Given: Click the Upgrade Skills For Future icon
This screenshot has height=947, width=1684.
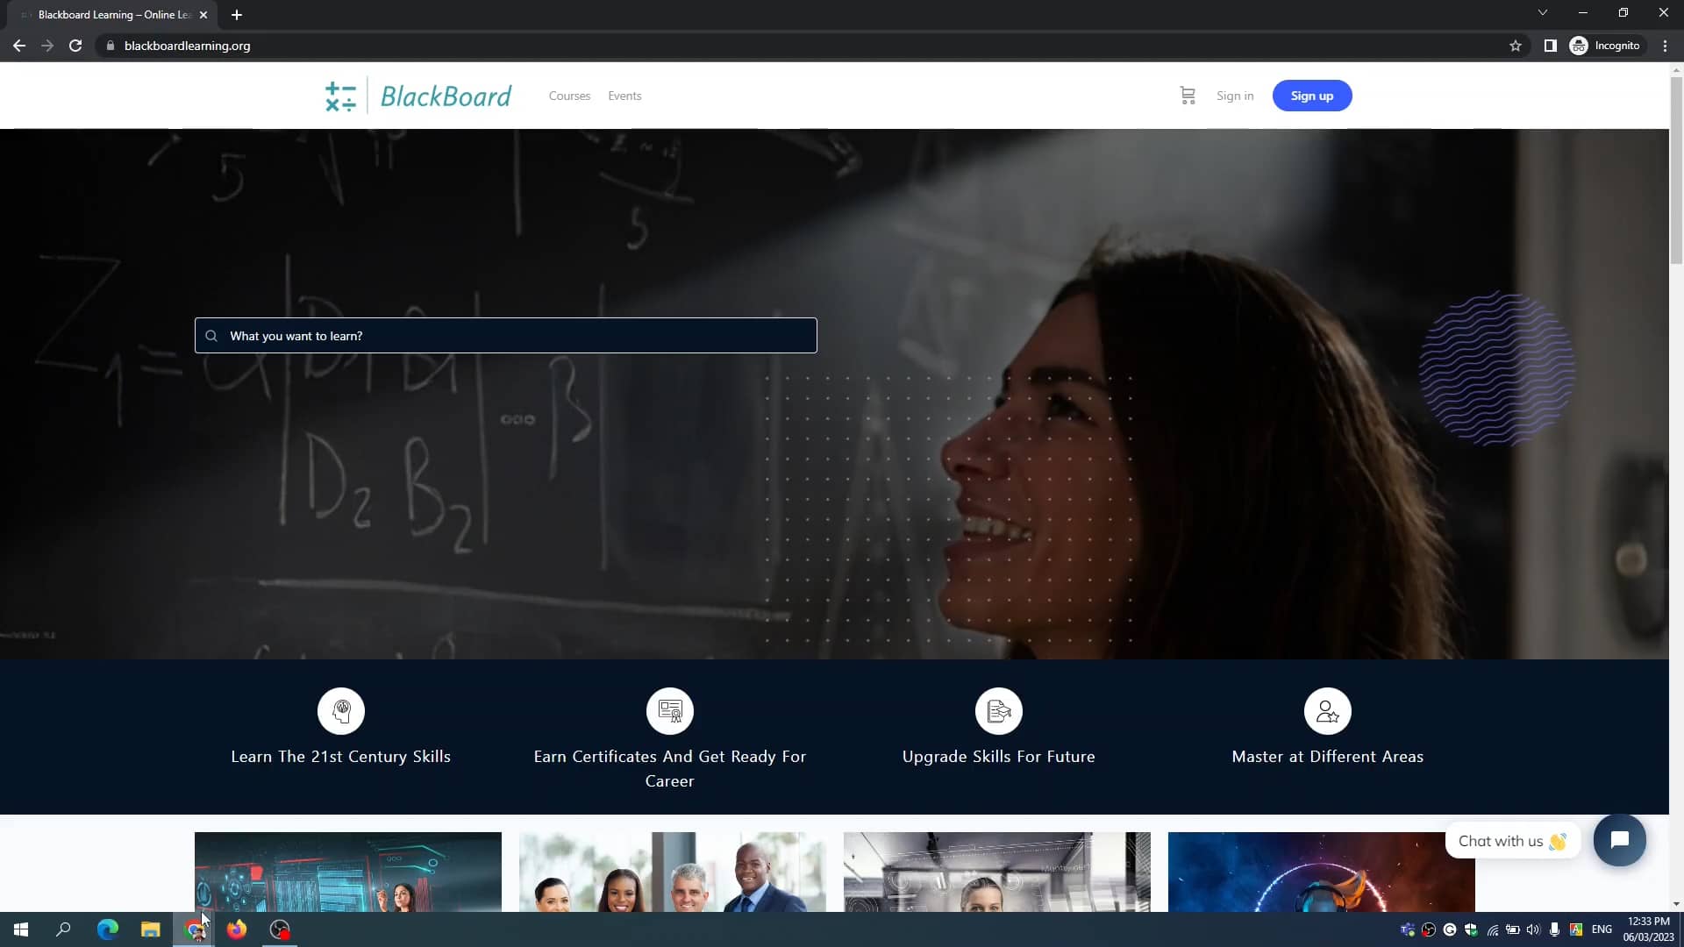Looking at the screenshot, I should [x=998, y=710].
